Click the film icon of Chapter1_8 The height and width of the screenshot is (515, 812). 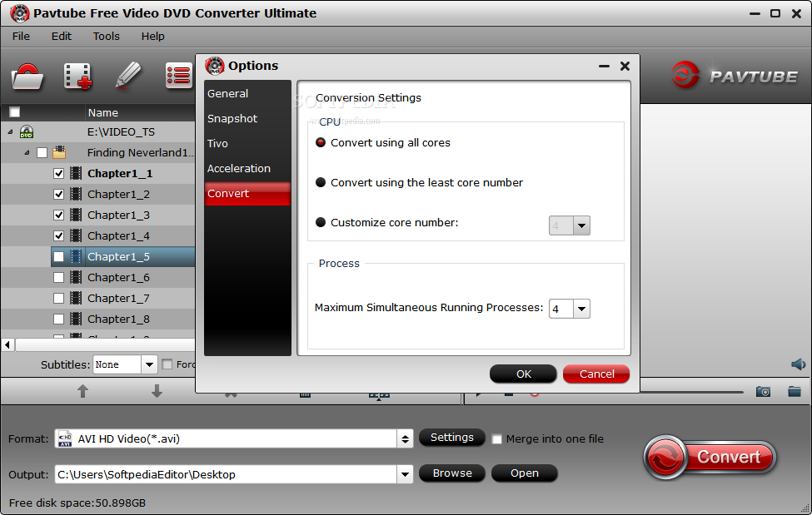tap(76, 319)
